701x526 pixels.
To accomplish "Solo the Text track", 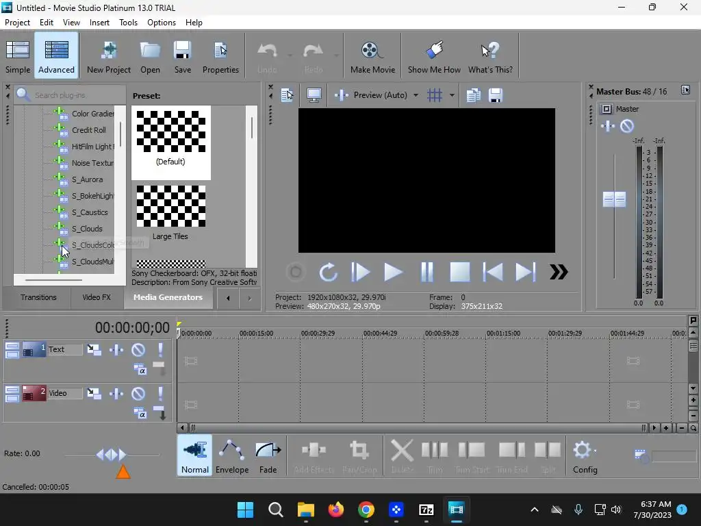I will point(160,349).
